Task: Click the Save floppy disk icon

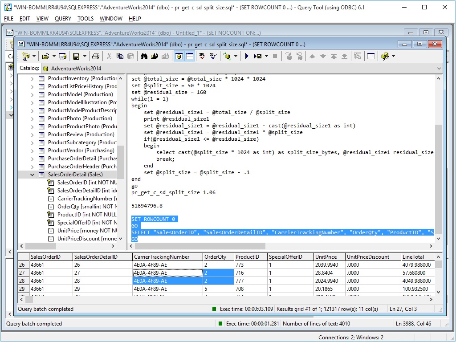Action: click(x=76, y=56)
